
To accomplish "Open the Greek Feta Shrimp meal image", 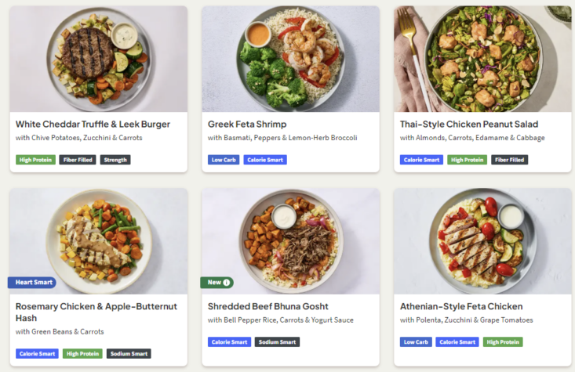I will [291, 59].
